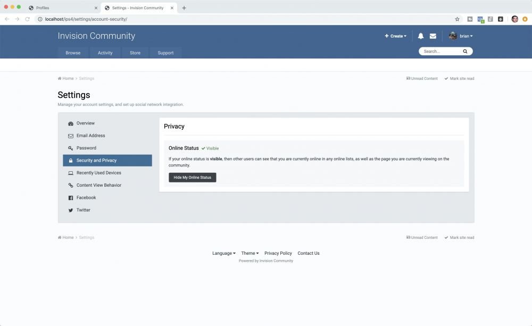Screen dimensions: 532x326
Task: Click the Overview dashboard icon
Action: point(71,123)
